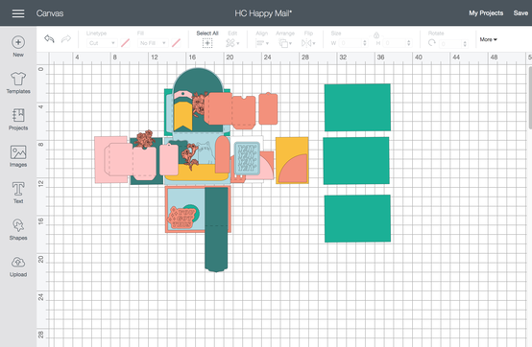Screen dimensions: 532x347
Task: Open the Upload panel
Action: [18, 266]
